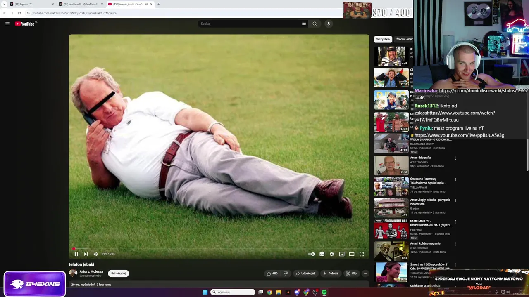Enter fullscreen video mode

[x=362, y=254]
